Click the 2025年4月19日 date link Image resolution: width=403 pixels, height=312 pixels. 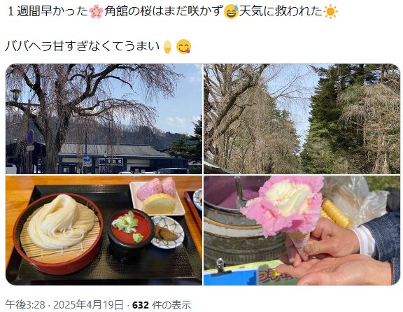tap(89, 305)
